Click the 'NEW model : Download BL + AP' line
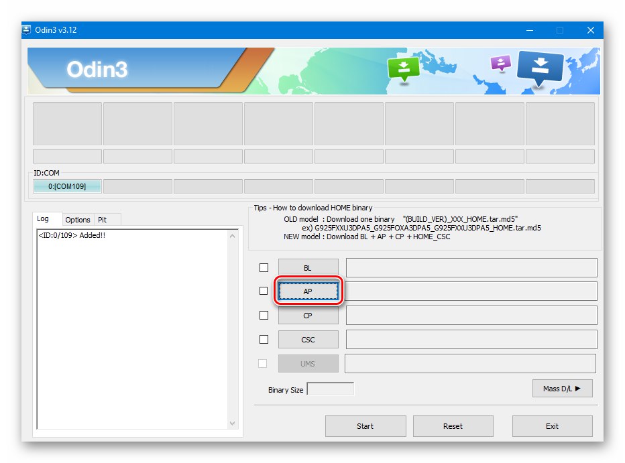Screen dimensions: 625x463 [367, 237]
